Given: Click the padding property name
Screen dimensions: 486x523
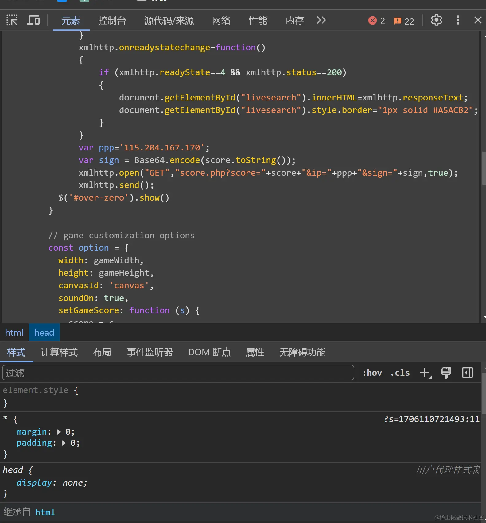Looking at the screenshot, I should [34, 443].
